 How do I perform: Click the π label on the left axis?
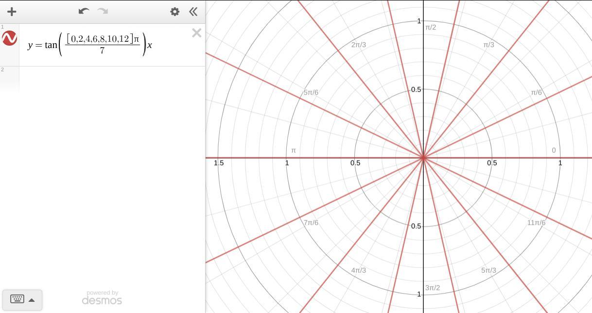294,150
